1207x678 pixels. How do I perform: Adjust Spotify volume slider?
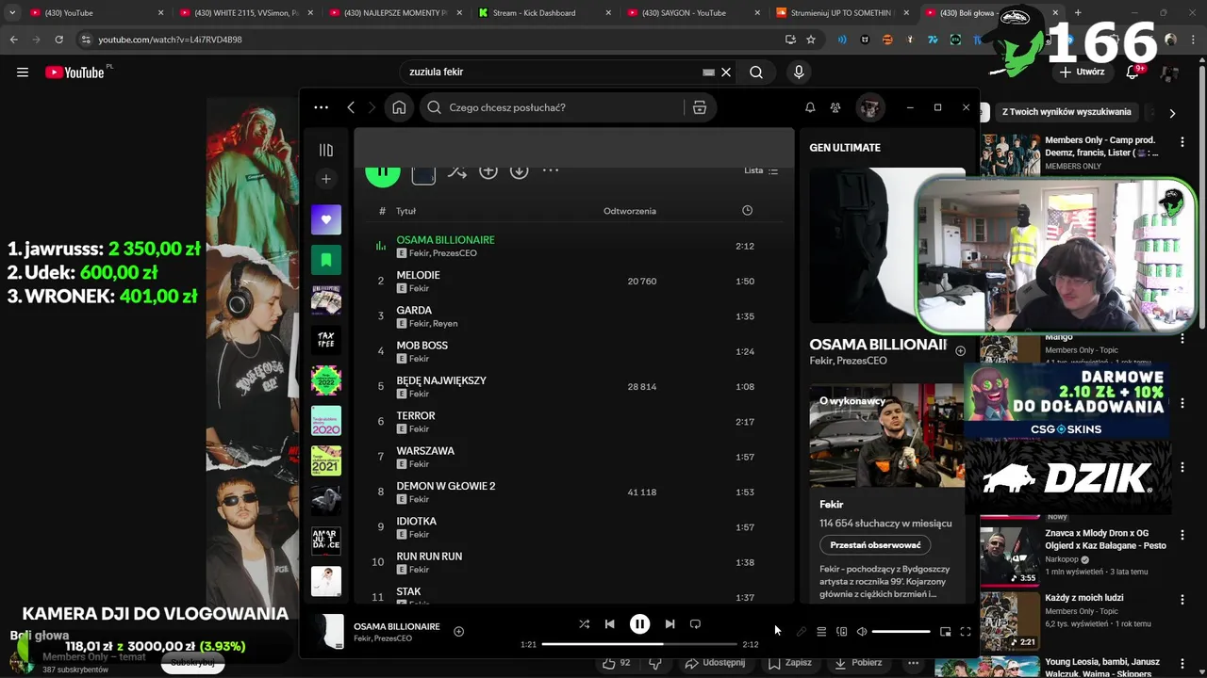click(x=901, y=632)
